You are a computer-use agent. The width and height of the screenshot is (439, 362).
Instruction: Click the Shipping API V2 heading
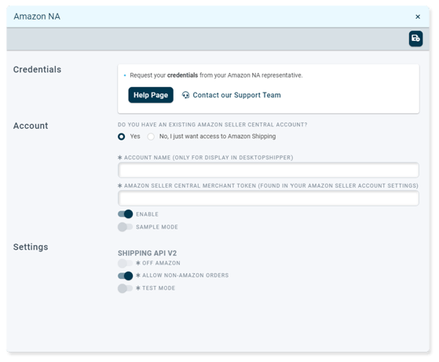tap(147, 253)
